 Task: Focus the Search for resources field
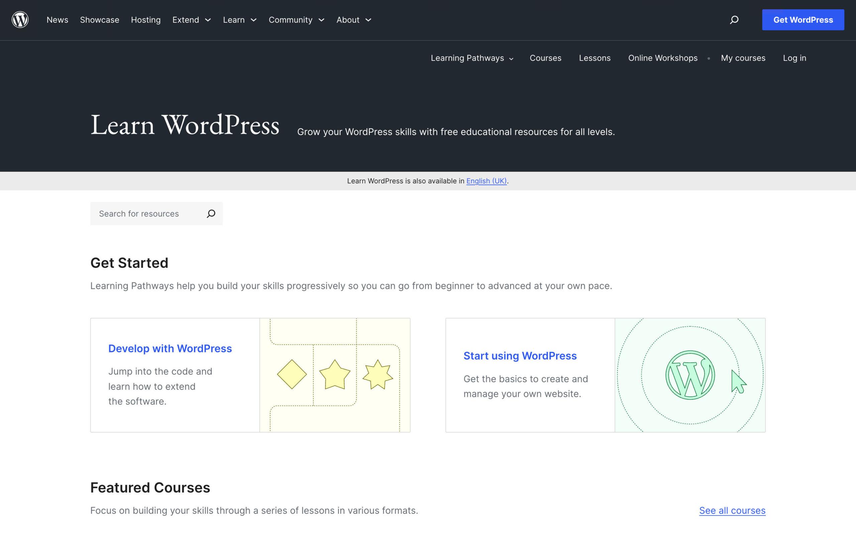[156, 214]
